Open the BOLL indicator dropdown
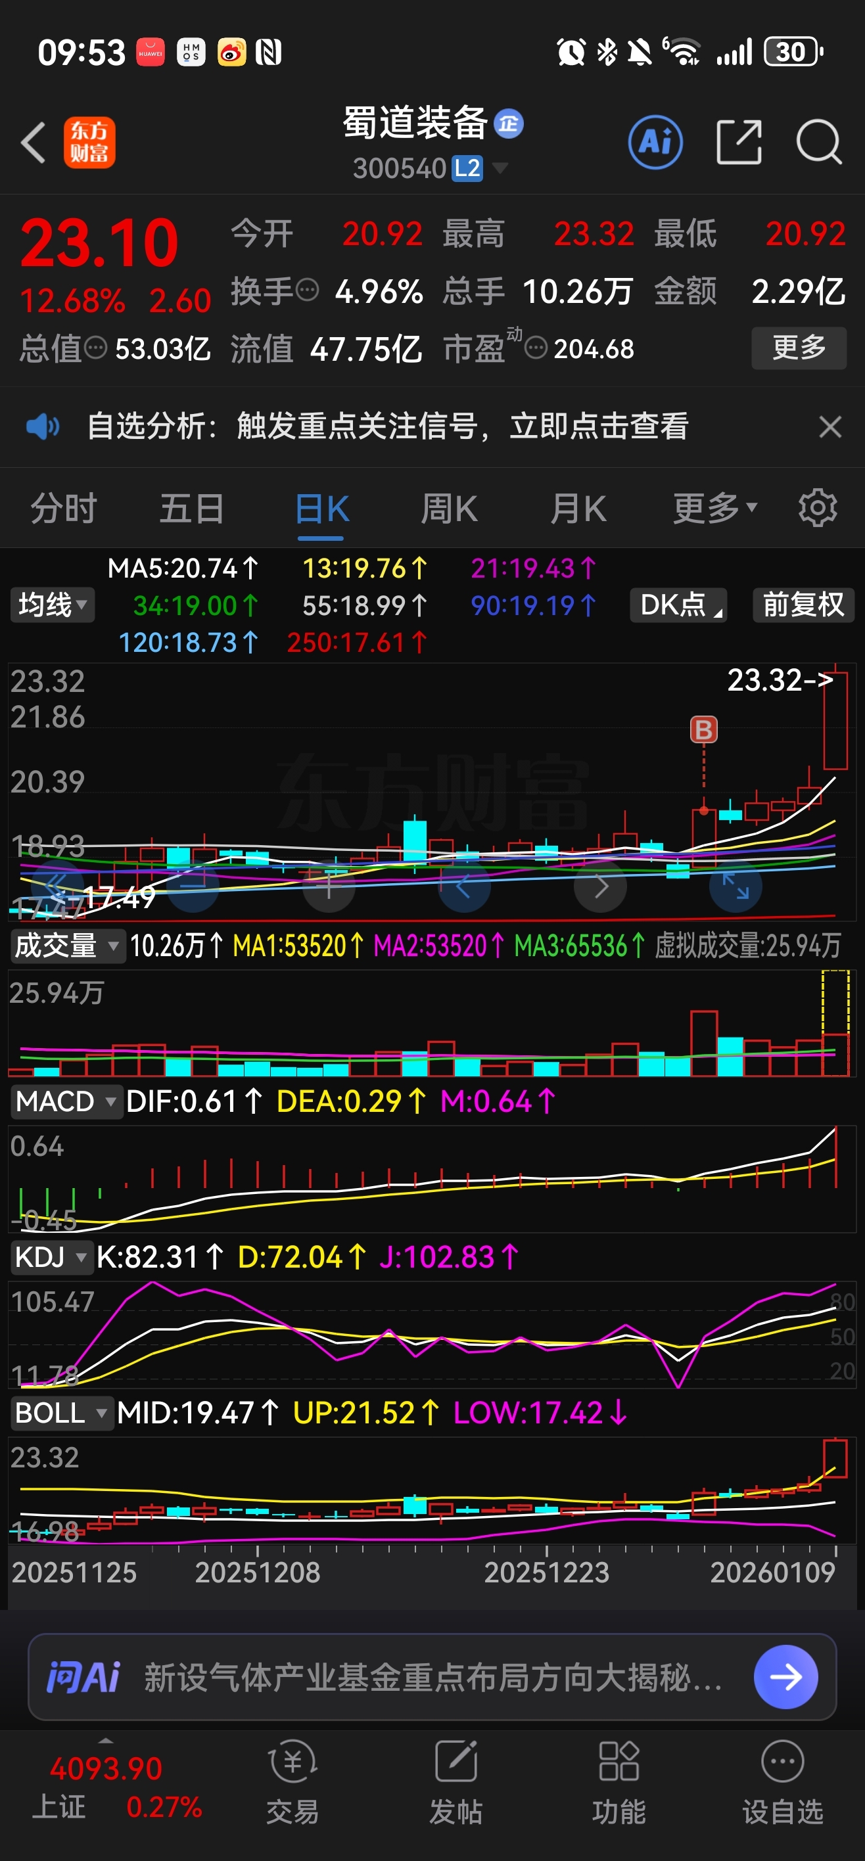This screenshot has height=1861, width=865. point(61,1412)
